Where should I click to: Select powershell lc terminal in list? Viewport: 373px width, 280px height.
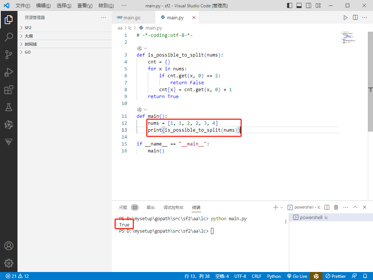pyautogui.click(x=331, y=217)
